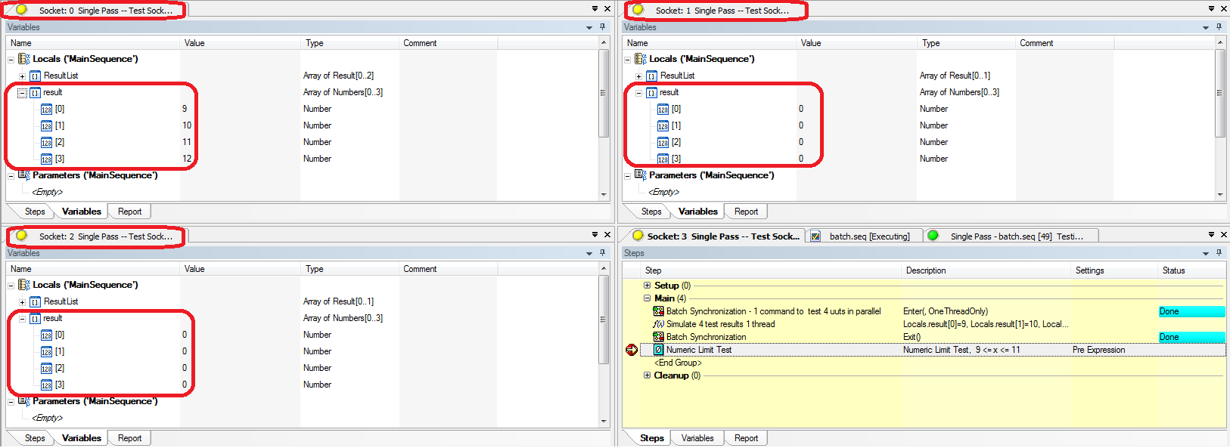Image resolution: width=1230 pixels, height=448 pixels.
Task: Open Variables panel dropdown in Socket 2 pane
Action: click(589, 254)
